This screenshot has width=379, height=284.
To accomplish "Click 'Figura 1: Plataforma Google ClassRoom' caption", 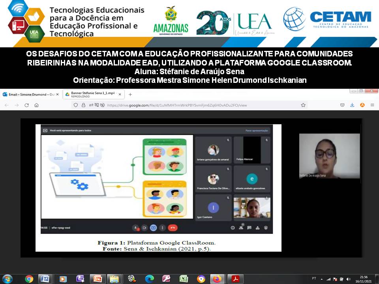I will [x=156, y=243].
